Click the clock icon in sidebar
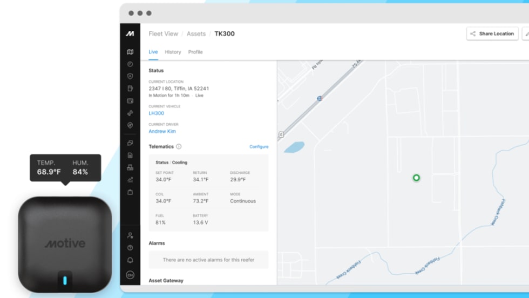 coord(130,64)
